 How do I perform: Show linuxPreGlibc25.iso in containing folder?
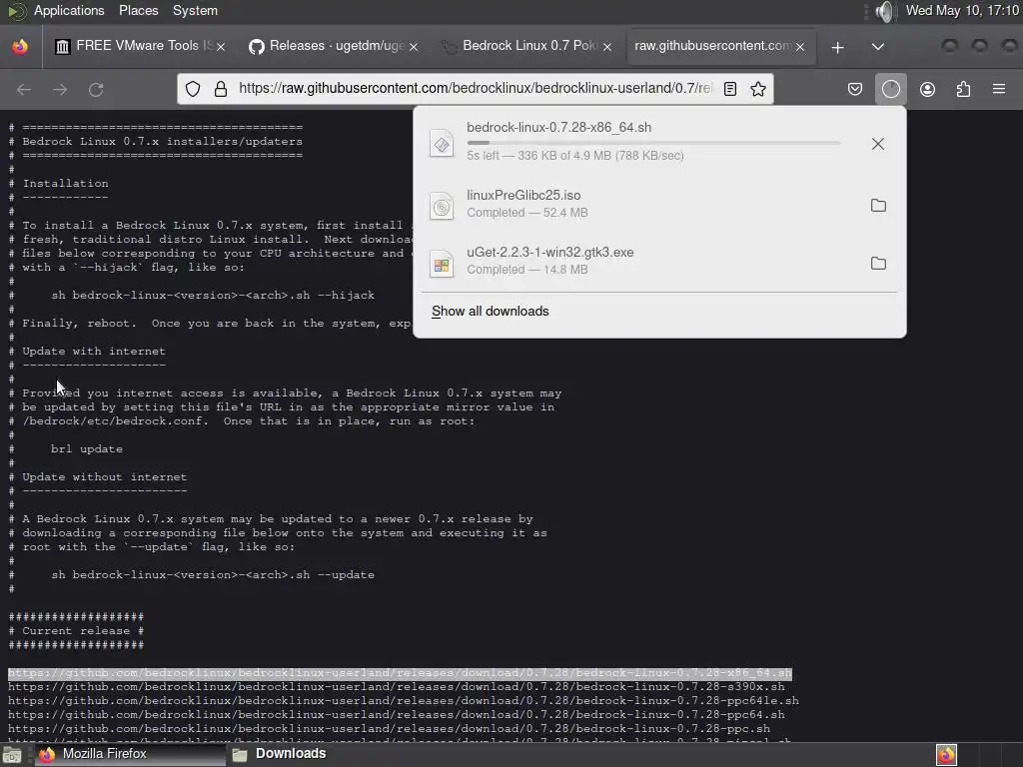(x=878, y=206)
